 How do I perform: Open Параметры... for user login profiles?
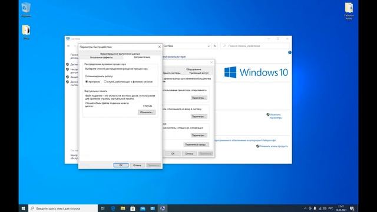199,117
